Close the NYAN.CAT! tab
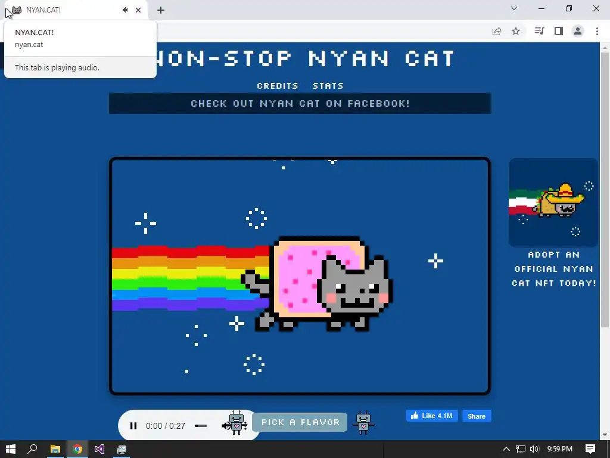Viewport: 610px width, 458px height. coord(138,10)
